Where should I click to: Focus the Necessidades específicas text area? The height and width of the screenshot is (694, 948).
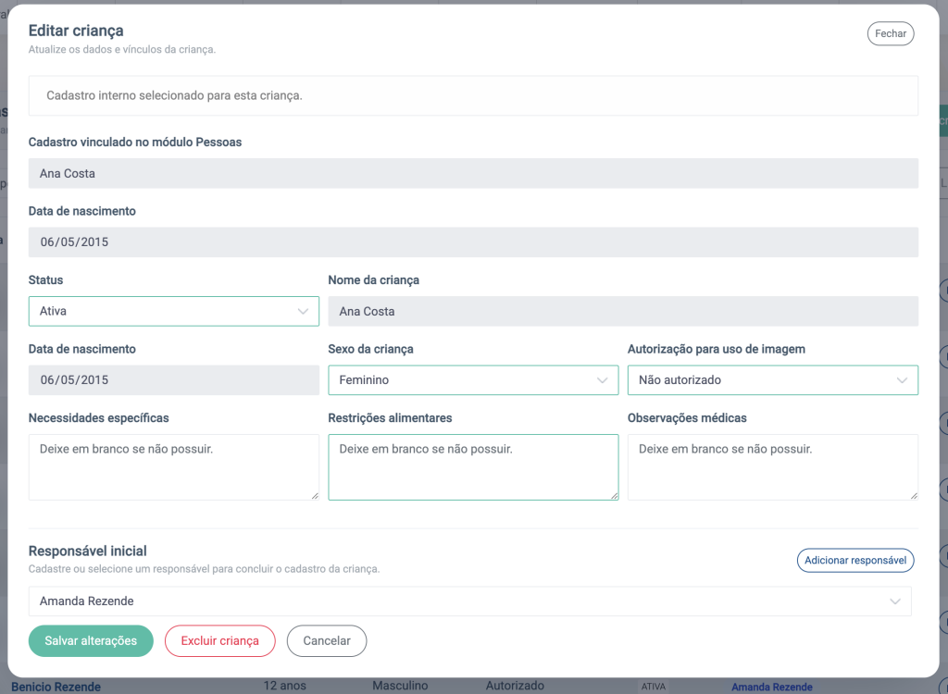(x=173, y=467)
